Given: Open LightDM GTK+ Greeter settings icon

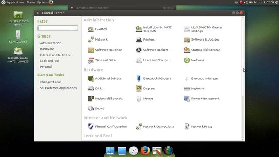Looking at the screenshot, I should click(187, 29).
